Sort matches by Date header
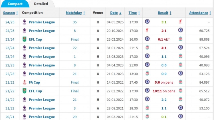214x120 pixels. [x=116, y=13]
